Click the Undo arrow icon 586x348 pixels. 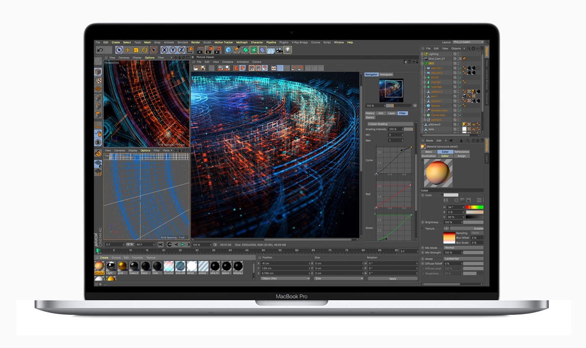pyautogui.click(x=100, y=50)
